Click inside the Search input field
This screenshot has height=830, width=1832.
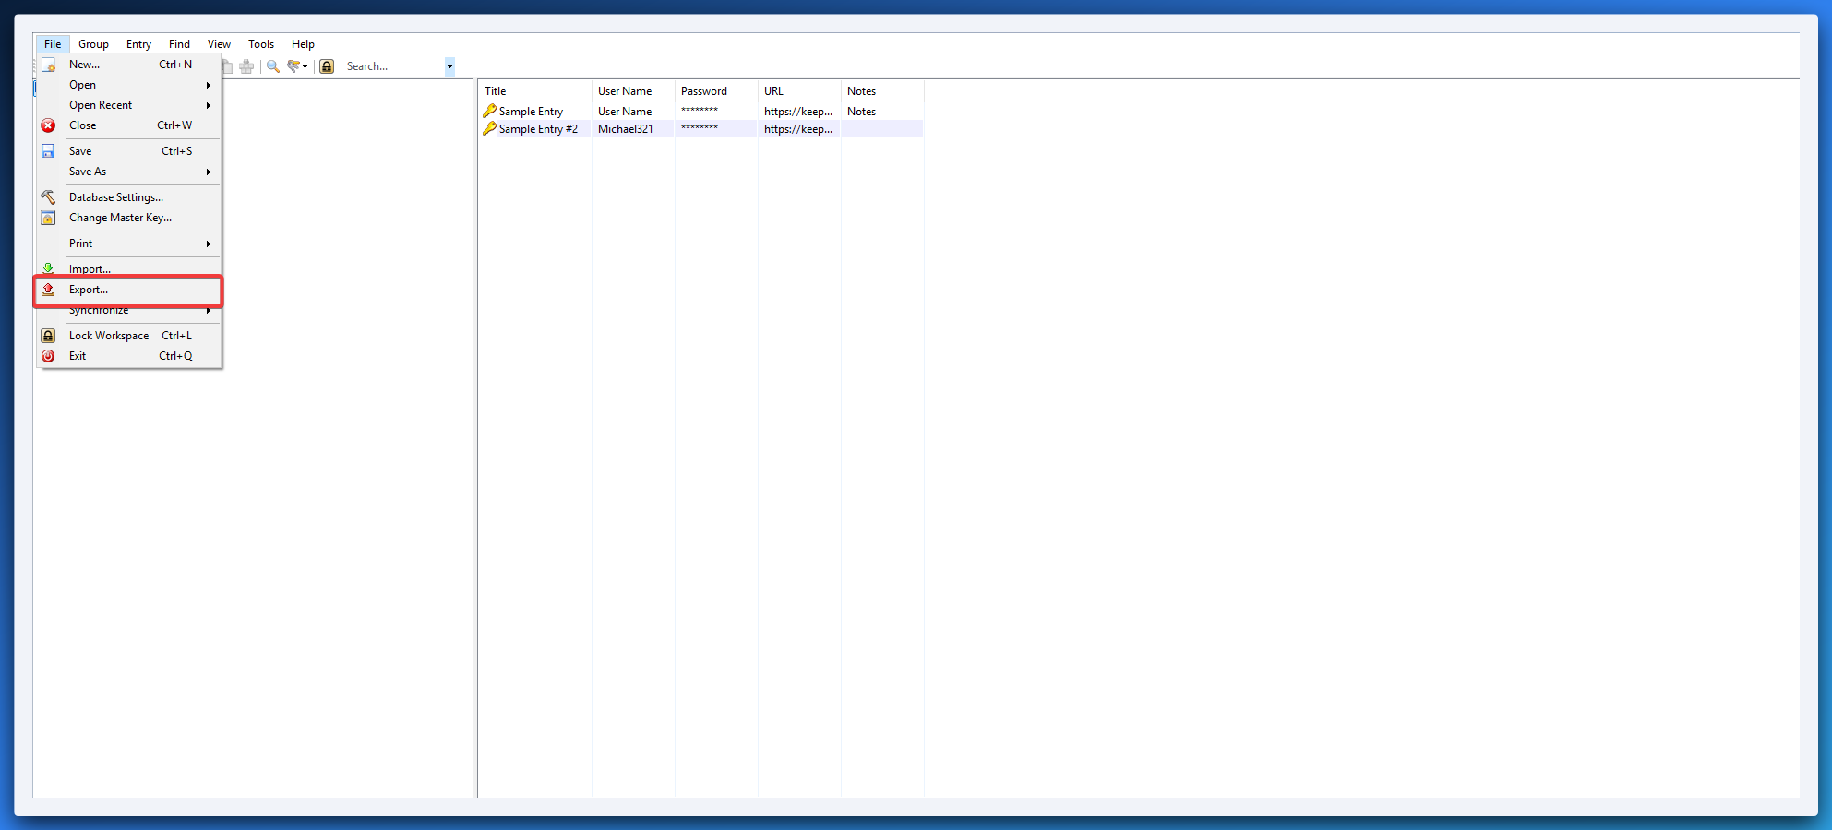(392, 66)
